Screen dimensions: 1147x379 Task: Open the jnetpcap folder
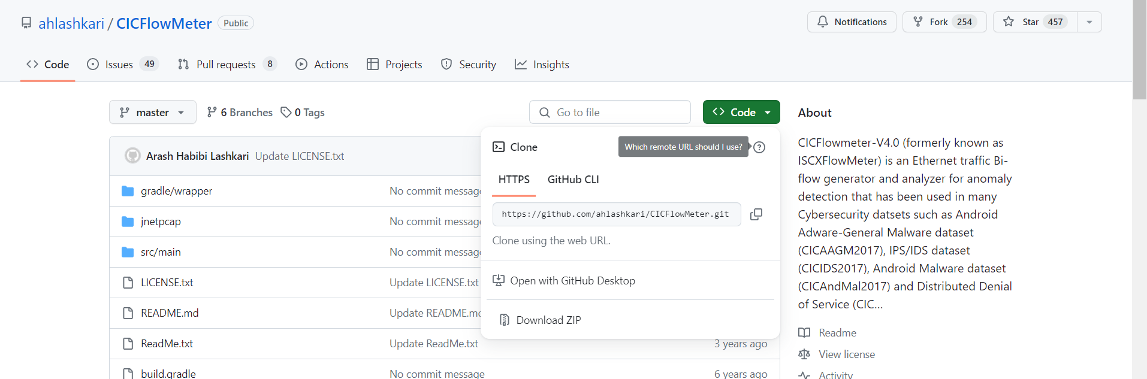[x=161, y=222]
